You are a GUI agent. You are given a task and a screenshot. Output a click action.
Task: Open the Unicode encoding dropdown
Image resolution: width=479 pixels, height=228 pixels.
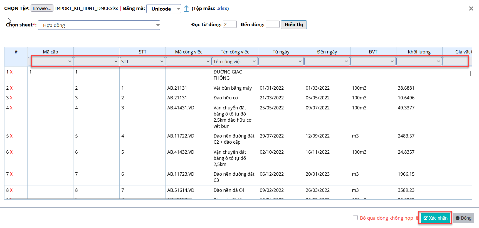point(164,9)
